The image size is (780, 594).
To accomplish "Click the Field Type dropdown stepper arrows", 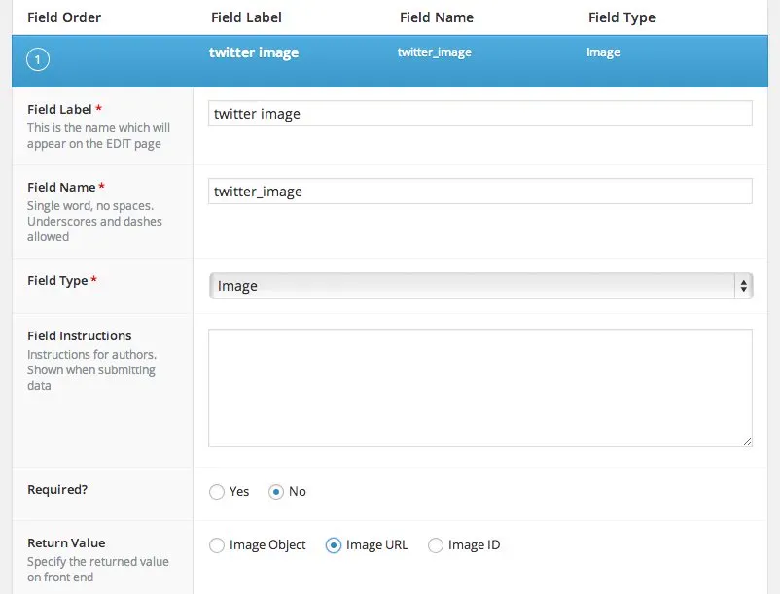I will [744, 286].
